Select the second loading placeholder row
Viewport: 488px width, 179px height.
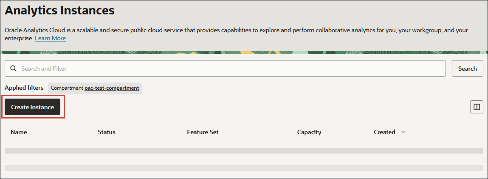(244, 168)
